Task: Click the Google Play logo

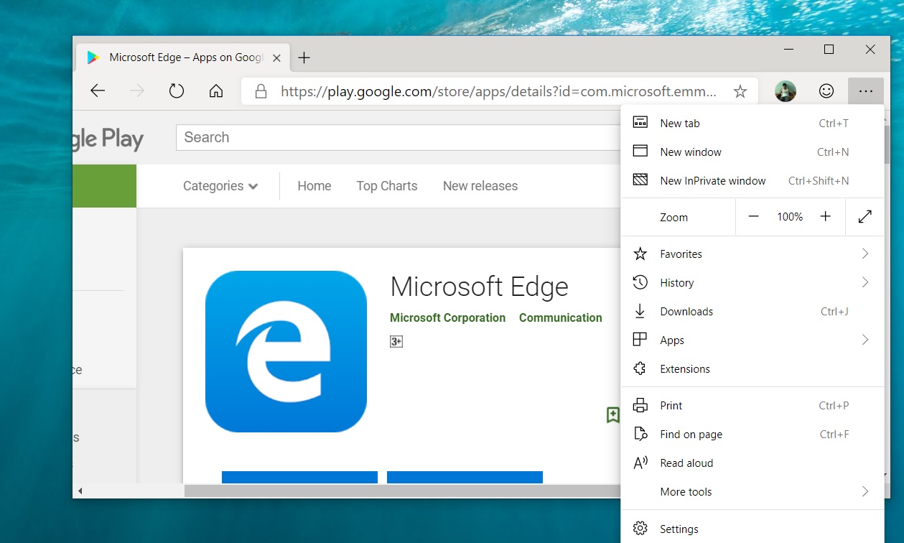Action: point(108,139)
